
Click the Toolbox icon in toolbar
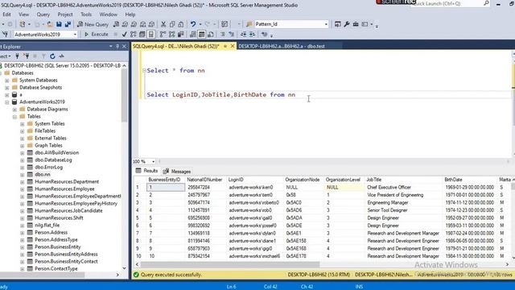356,24
